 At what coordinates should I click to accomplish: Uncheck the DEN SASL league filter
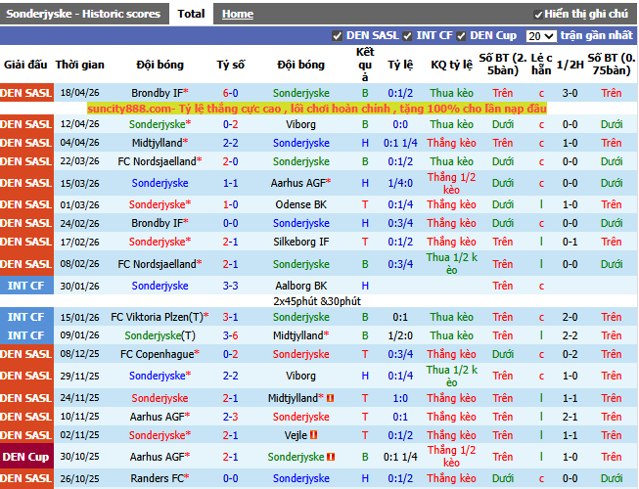pyautogui.click(x=338, y=36)
